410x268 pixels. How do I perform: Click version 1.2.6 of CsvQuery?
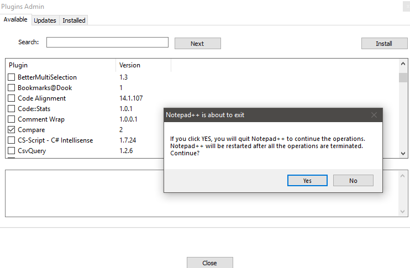tap(126, 151)
